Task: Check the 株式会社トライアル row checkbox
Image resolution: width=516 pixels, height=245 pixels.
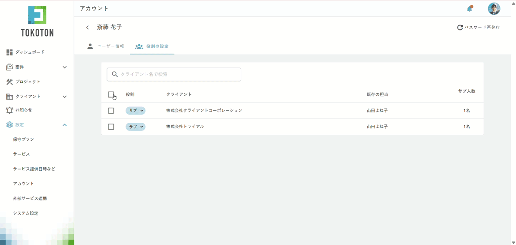Action: click(111, 127)
